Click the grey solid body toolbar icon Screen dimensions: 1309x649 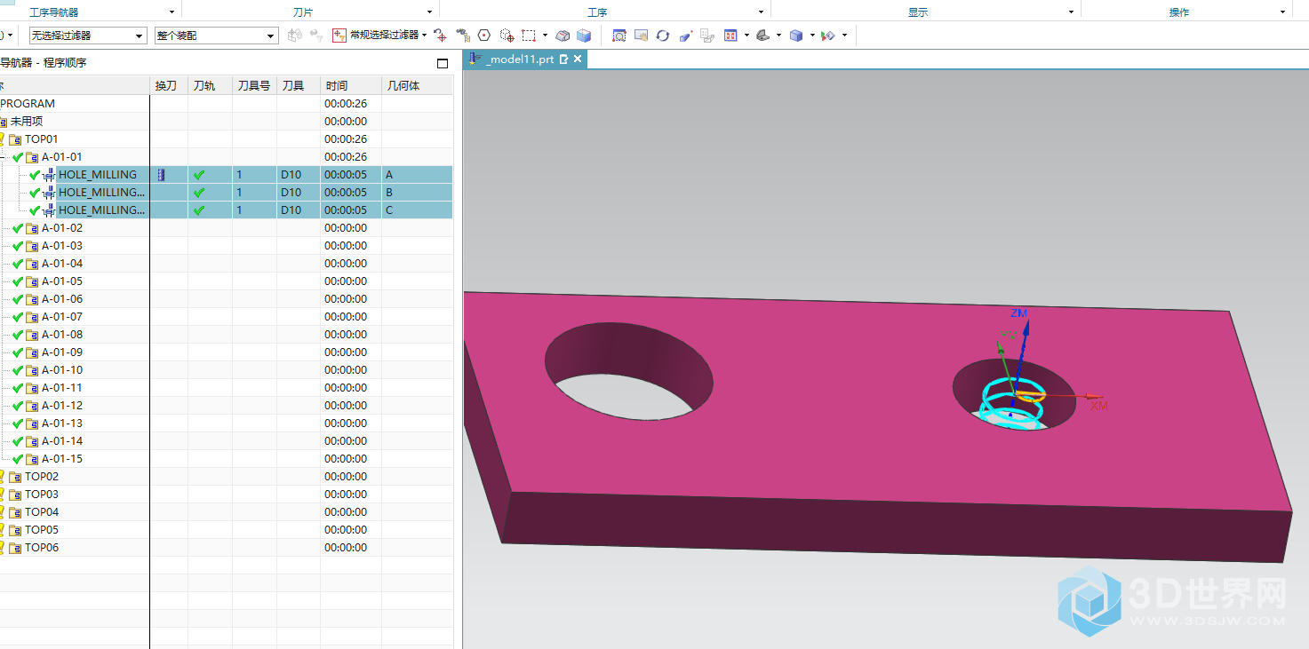(563, 36)
